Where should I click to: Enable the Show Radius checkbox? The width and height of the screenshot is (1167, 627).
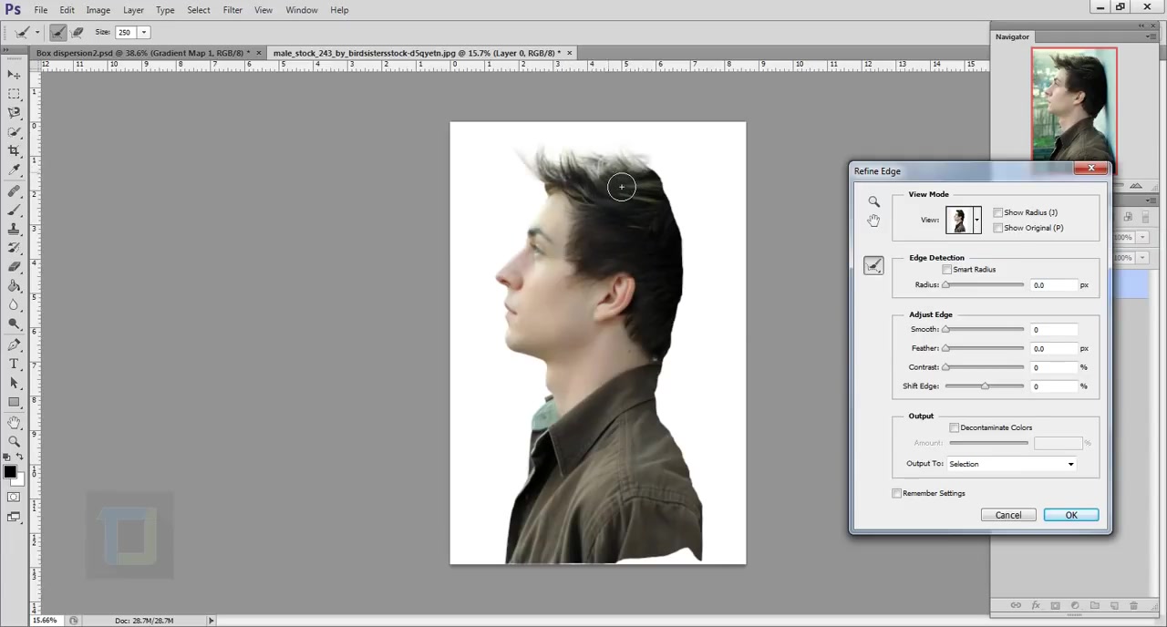(998, 212)
